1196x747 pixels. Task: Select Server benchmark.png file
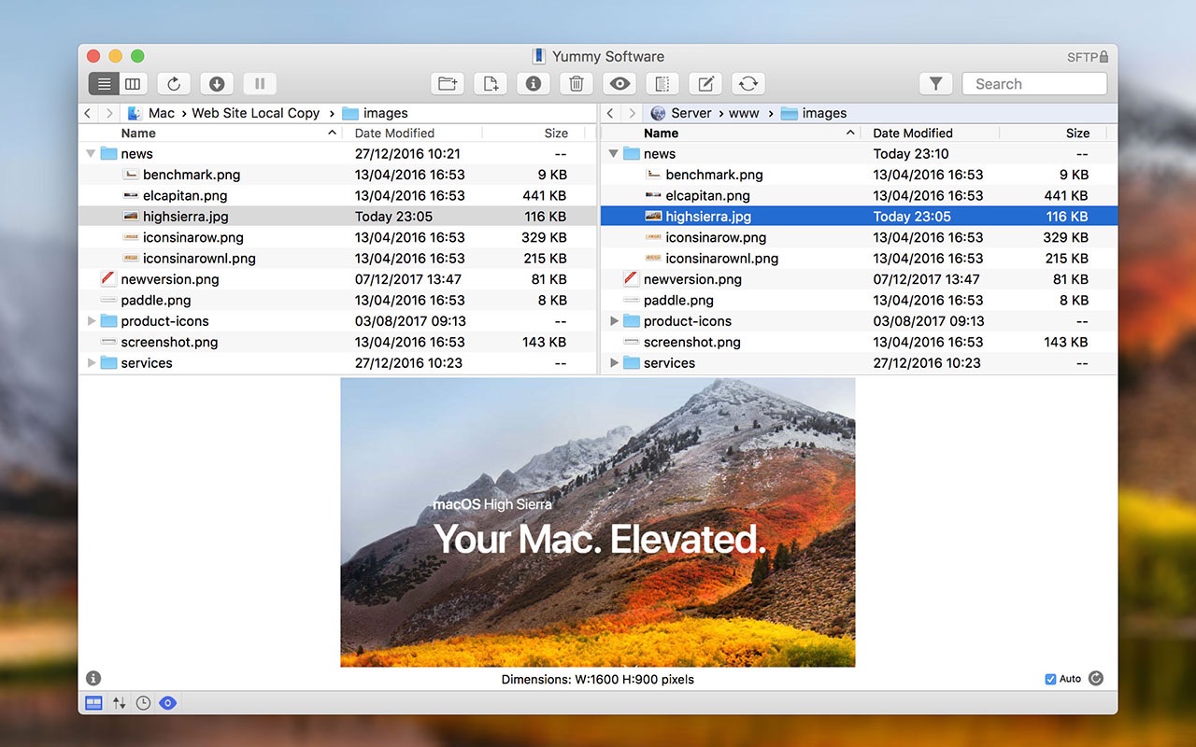[859, 175]
